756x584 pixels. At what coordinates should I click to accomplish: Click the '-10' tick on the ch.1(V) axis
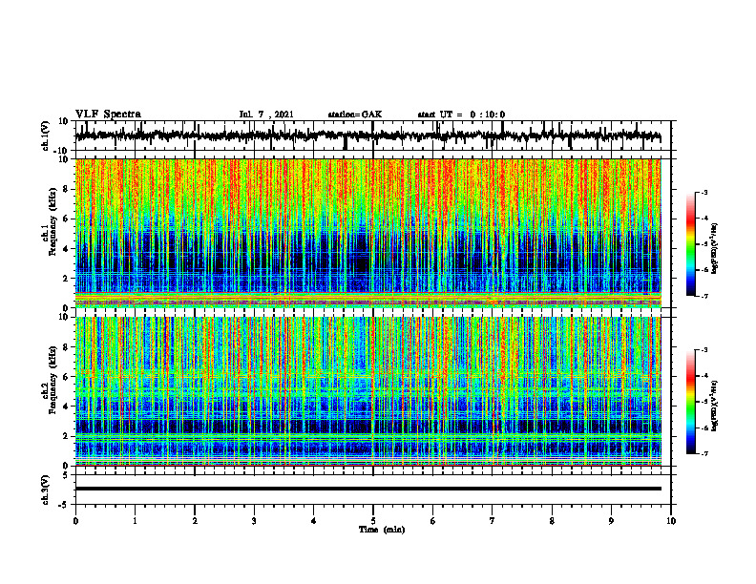pyautogui.click(x=62, y=151)
